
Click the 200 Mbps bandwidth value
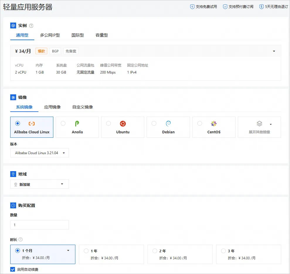108,72
